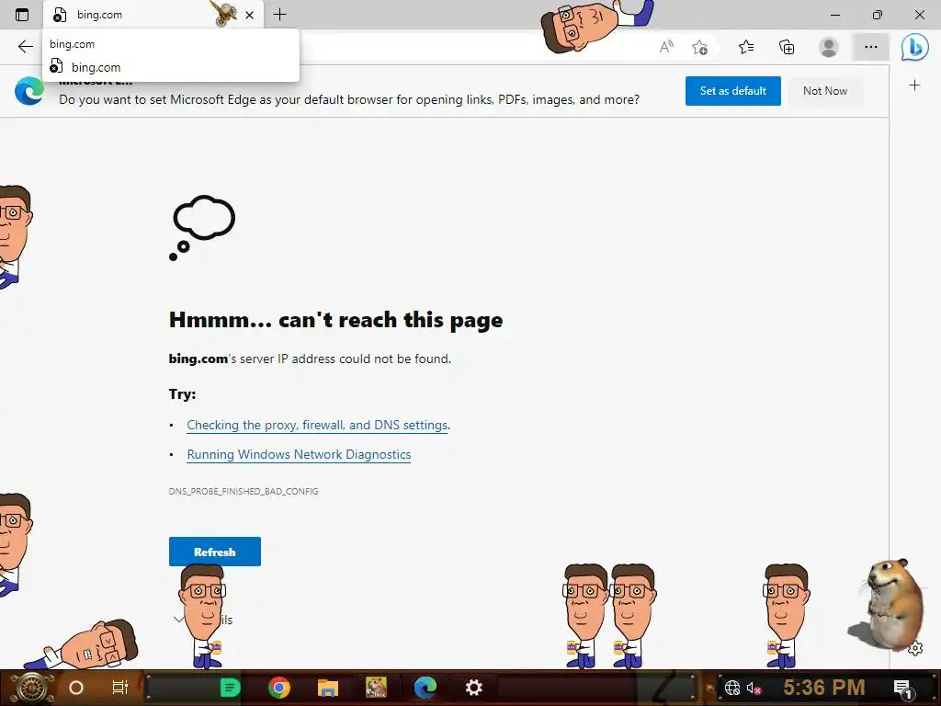Click the network globe tray icon

pyautogui.click(x=732, y=688)
